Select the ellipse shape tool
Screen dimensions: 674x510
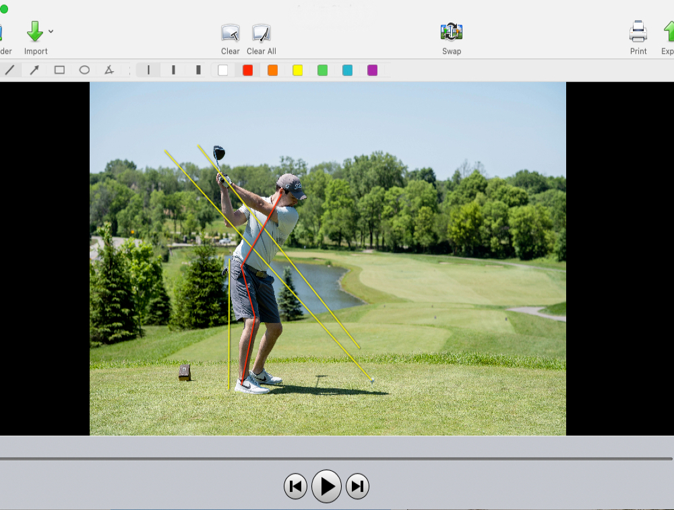pos(84,70)
